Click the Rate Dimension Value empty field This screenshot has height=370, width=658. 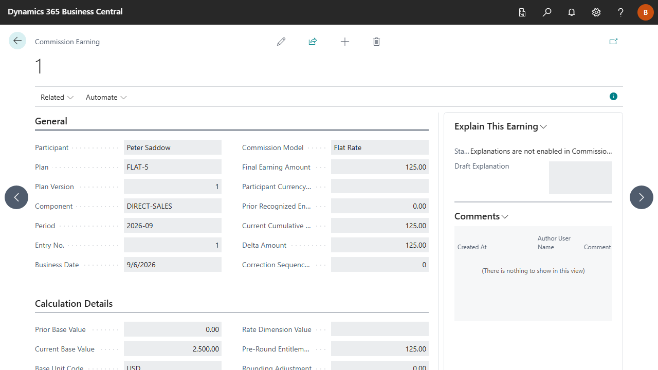pyautogui.click(x=380, y=329)
